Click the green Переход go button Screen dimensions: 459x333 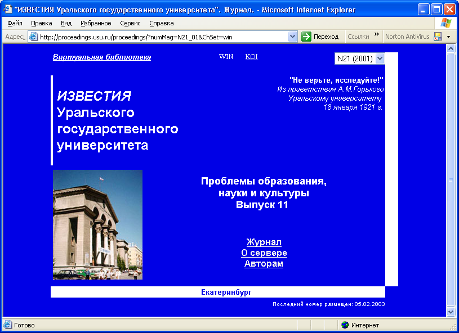(x=320, y=37)
